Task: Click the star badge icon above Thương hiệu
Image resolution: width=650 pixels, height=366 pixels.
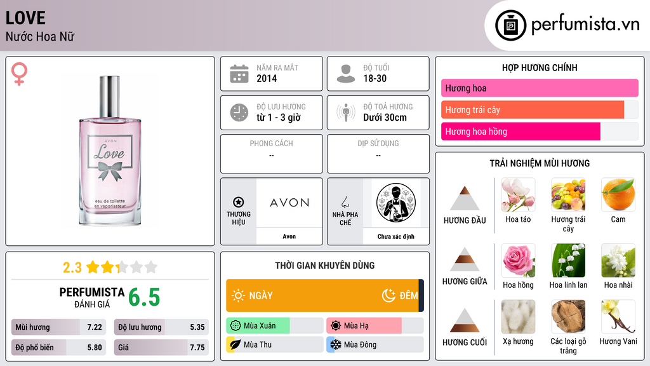Action: click(239, 202)
